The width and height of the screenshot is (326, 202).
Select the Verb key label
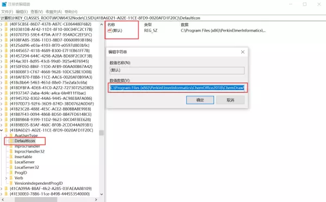click(18, 178)
